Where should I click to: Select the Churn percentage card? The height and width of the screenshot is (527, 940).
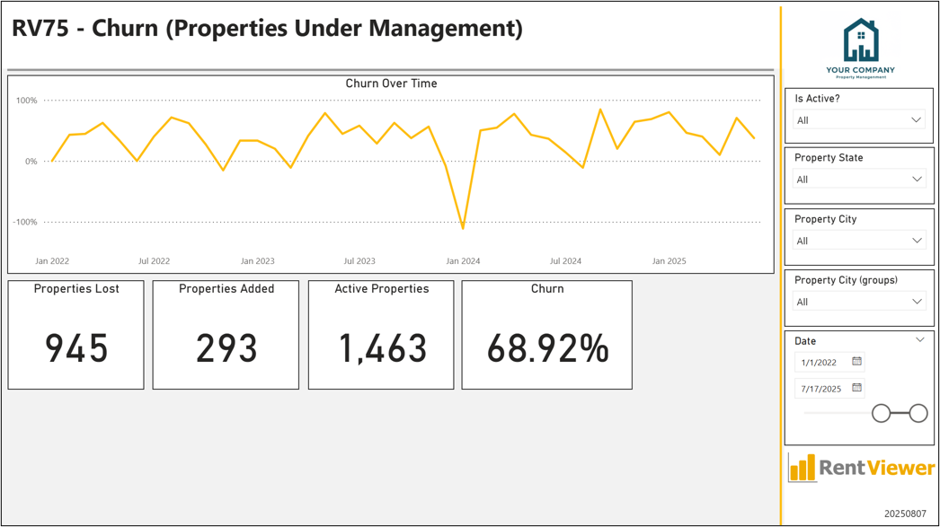click(546, 335)
